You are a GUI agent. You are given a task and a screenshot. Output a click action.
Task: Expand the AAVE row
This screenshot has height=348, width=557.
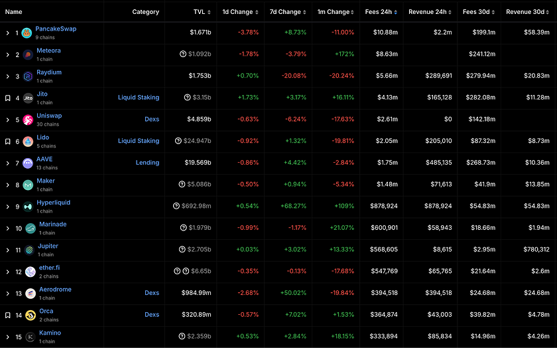[7, 163]
